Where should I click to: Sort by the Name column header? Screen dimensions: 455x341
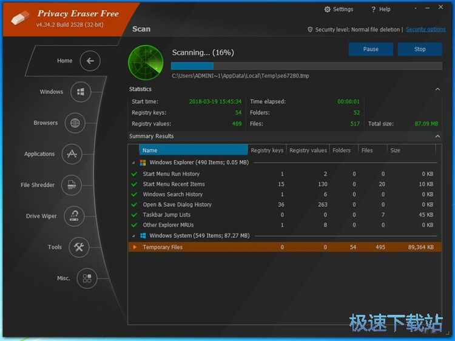point(194,150)
